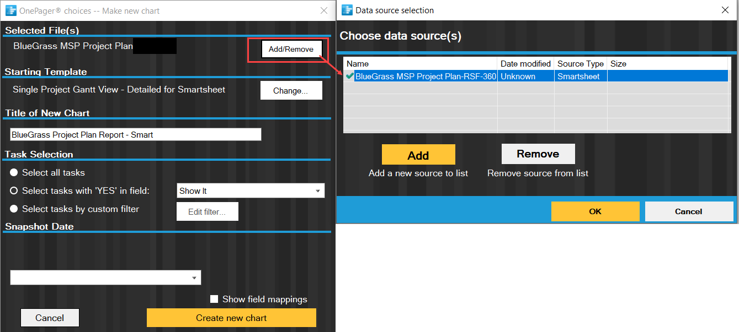739x332 pixels.
Task: Click the Data source selection window icon
Action: pyautogui.click(x=347, y=10)
